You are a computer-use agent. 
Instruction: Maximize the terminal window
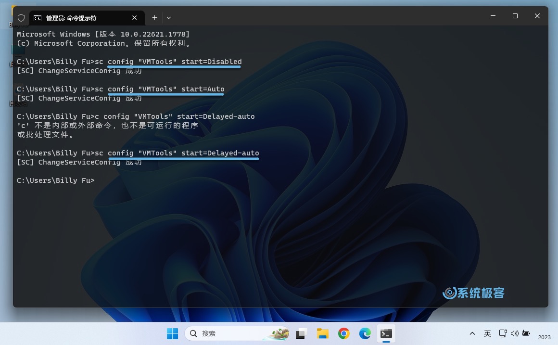[515, 16]
